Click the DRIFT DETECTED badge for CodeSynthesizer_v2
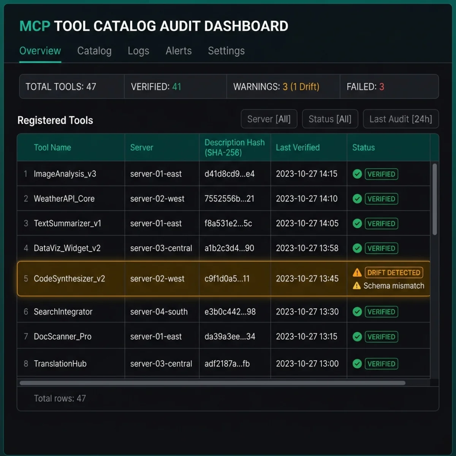The width and height of the screenshot is (456, 456). [394, 272]
